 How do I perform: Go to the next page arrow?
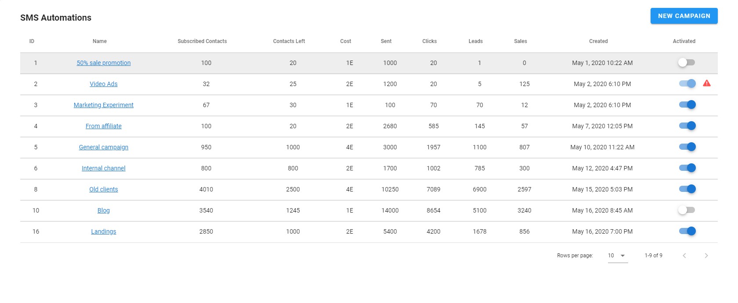706,256
